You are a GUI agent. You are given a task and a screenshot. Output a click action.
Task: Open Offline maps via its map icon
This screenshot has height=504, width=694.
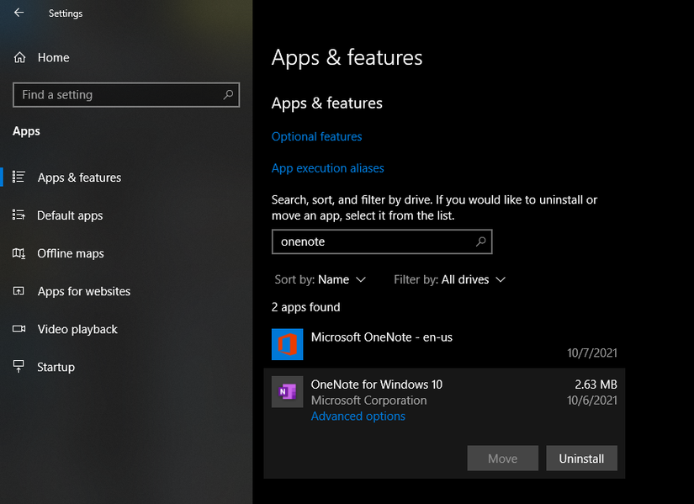(x=19, y=253)
